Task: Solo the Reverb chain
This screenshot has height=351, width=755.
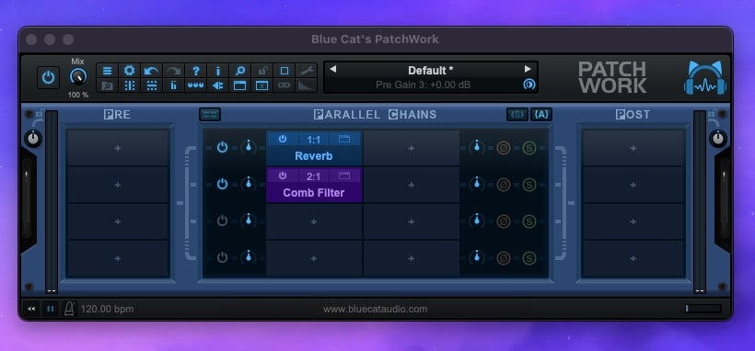Action: pos(529,148)
